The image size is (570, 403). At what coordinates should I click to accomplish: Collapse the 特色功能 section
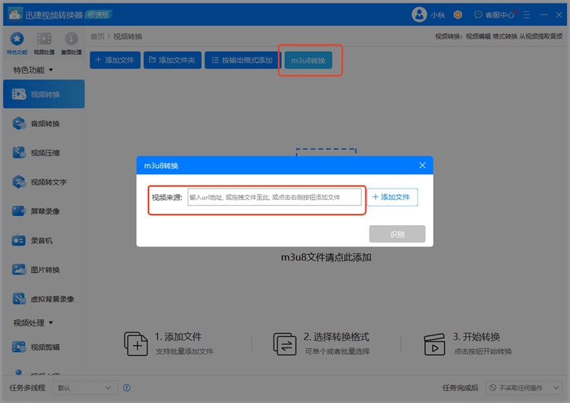pos(51,70)
